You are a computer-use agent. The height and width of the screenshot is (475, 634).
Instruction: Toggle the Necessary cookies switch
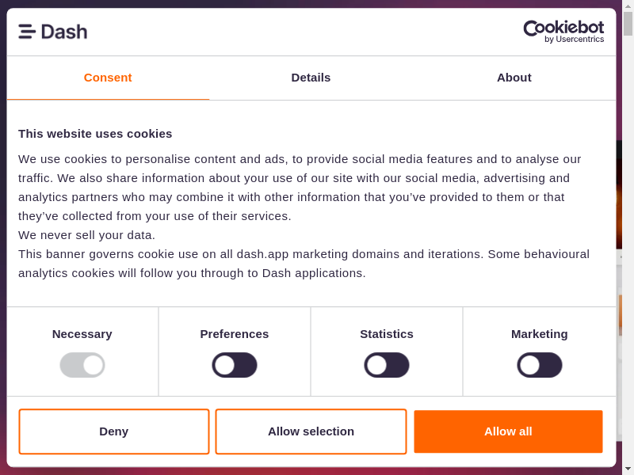coord(82,365)
